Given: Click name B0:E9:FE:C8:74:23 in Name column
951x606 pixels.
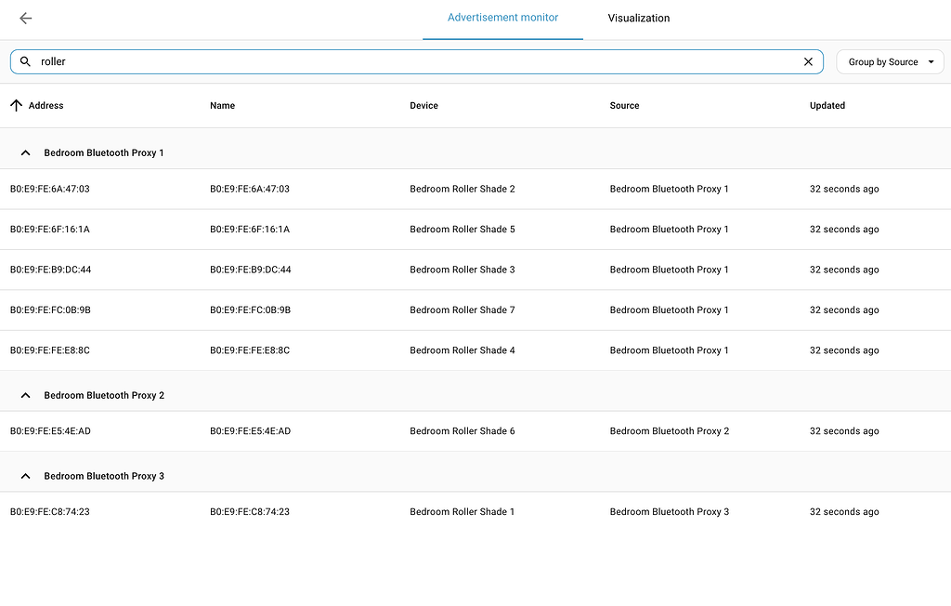Looking at the screenshot, I should coord(250,512).
